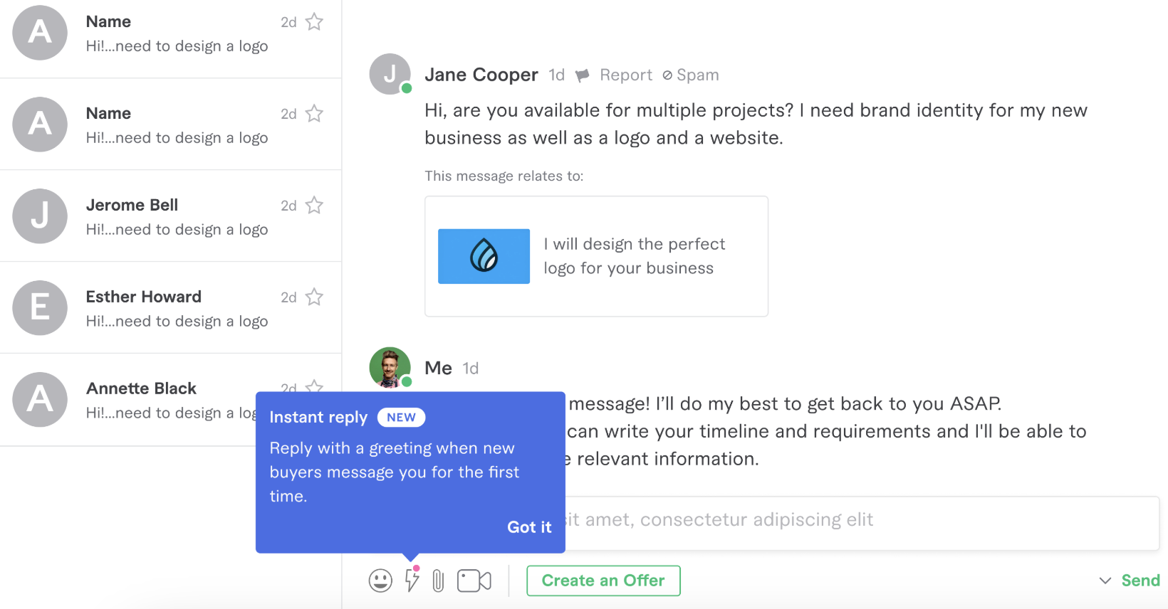
Task: Click the Create an Offer button
Action: [603, 581]
